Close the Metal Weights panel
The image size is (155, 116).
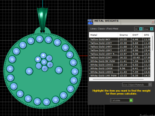153,22
